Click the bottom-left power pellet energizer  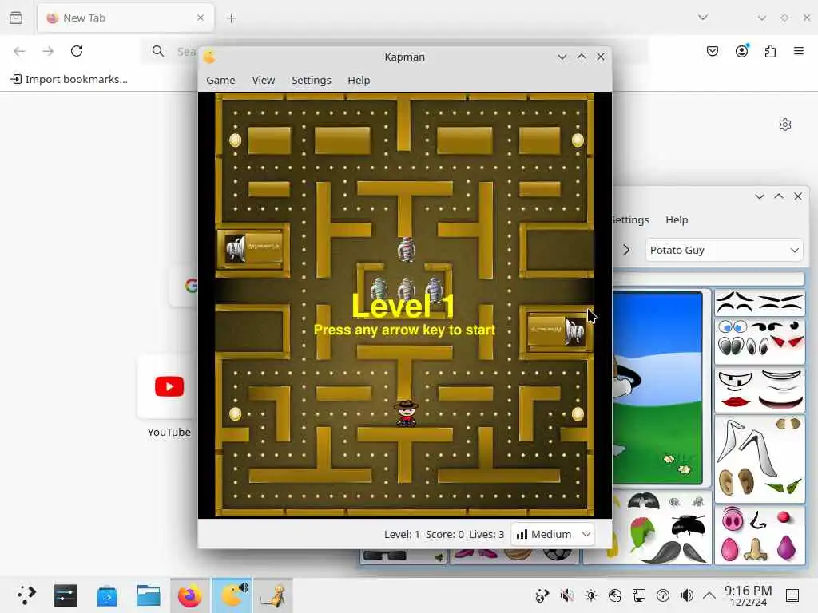pos(236,414)
